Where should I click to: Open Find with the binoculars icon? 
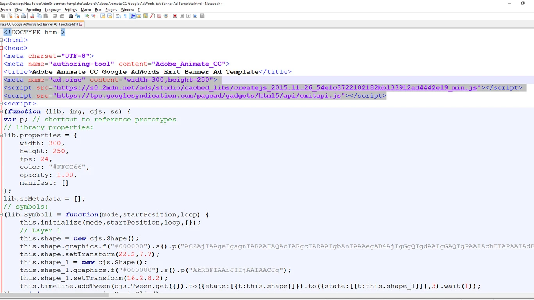(x=71, y=16)
